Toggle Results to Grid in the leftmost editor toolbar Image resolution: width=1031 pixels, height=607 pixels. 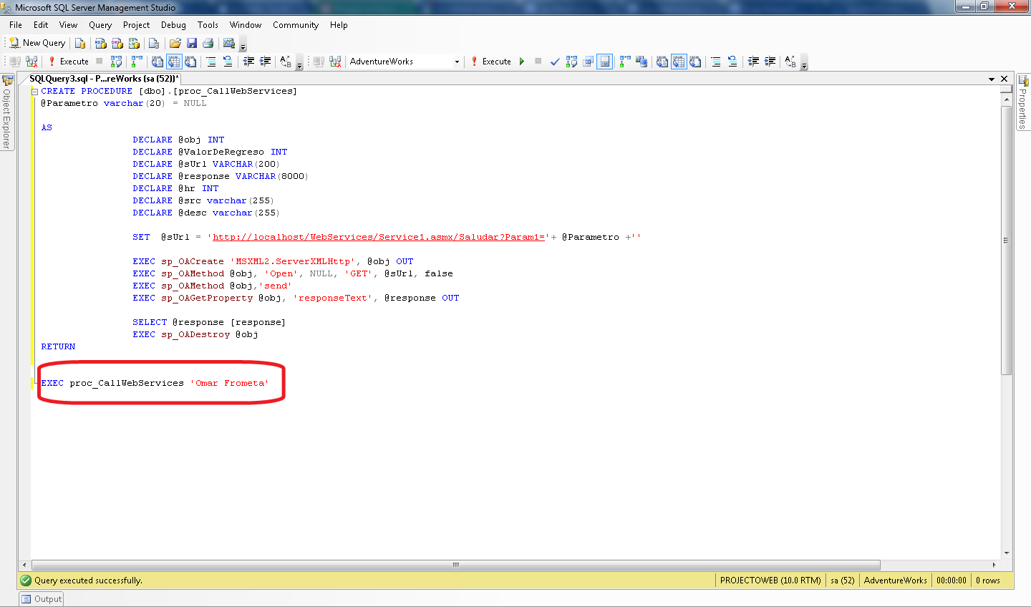click(174, 62)
